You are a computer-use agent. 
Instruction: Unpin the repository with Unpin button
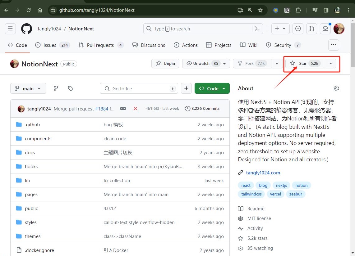point(165,64)
